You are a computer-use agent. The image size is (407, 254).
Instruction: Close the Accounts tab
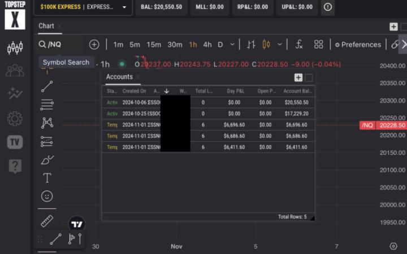[138, 77]
